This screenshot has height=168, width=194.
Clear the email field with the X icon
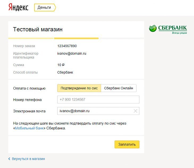[x=136, y=111]
